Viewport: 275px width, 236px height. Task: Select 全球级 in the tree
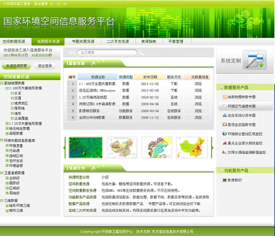pyautogui.click(x=14, y=178)
